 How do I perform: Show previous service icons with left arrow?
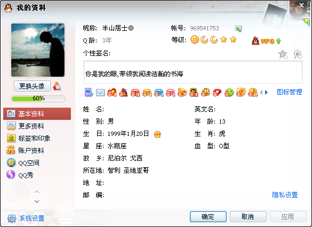tap(261, 92)
